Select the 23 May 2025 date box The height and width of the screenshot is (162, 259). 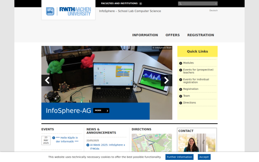pos(46,140)
